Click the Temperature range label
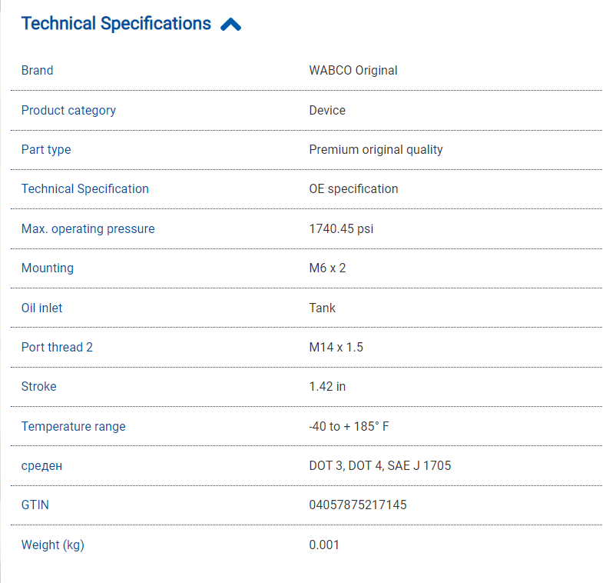The height and width of the screenshot is (583, 606). pyautogui.click(x=73, y=427)
